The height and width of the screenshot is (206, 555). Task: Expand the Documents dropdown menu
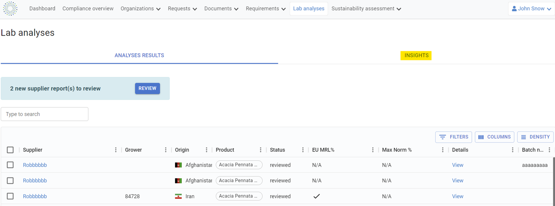(221, 9)
